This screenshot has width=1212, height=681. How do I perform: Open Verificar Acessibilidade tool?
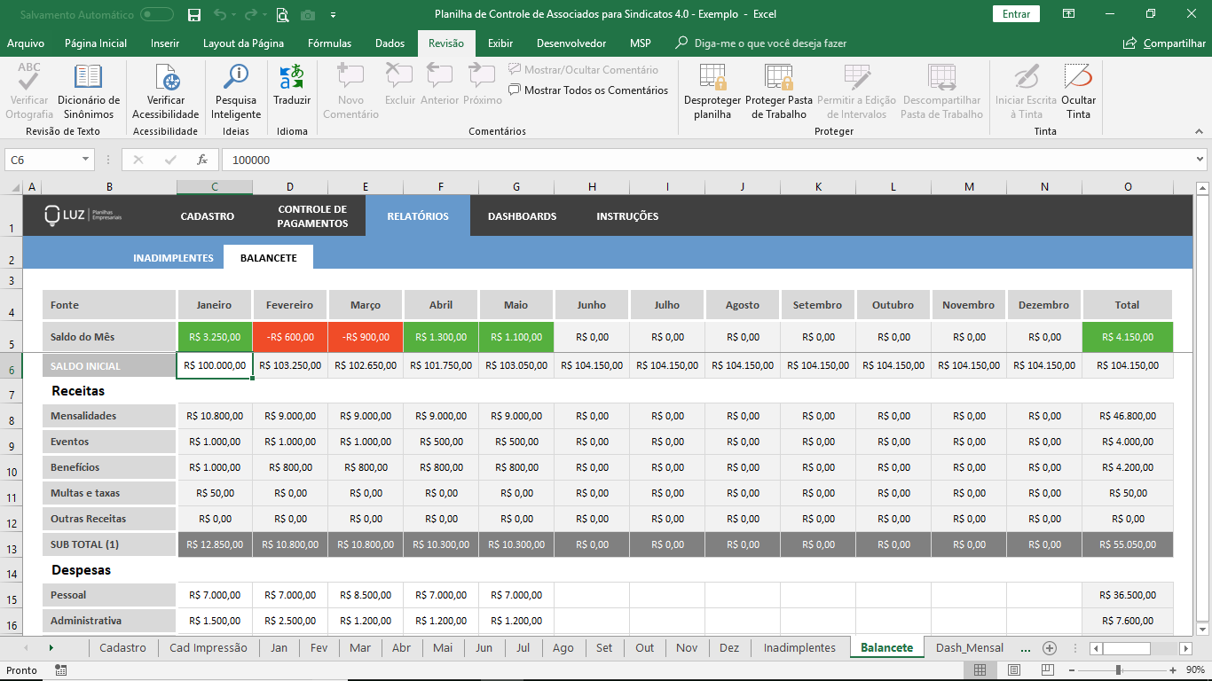pyautogui.click(x=165, y=78)
